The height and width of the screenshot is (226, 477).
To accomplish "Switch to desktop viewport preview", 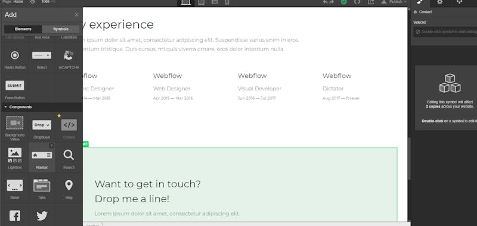I will tap(185, 2).
